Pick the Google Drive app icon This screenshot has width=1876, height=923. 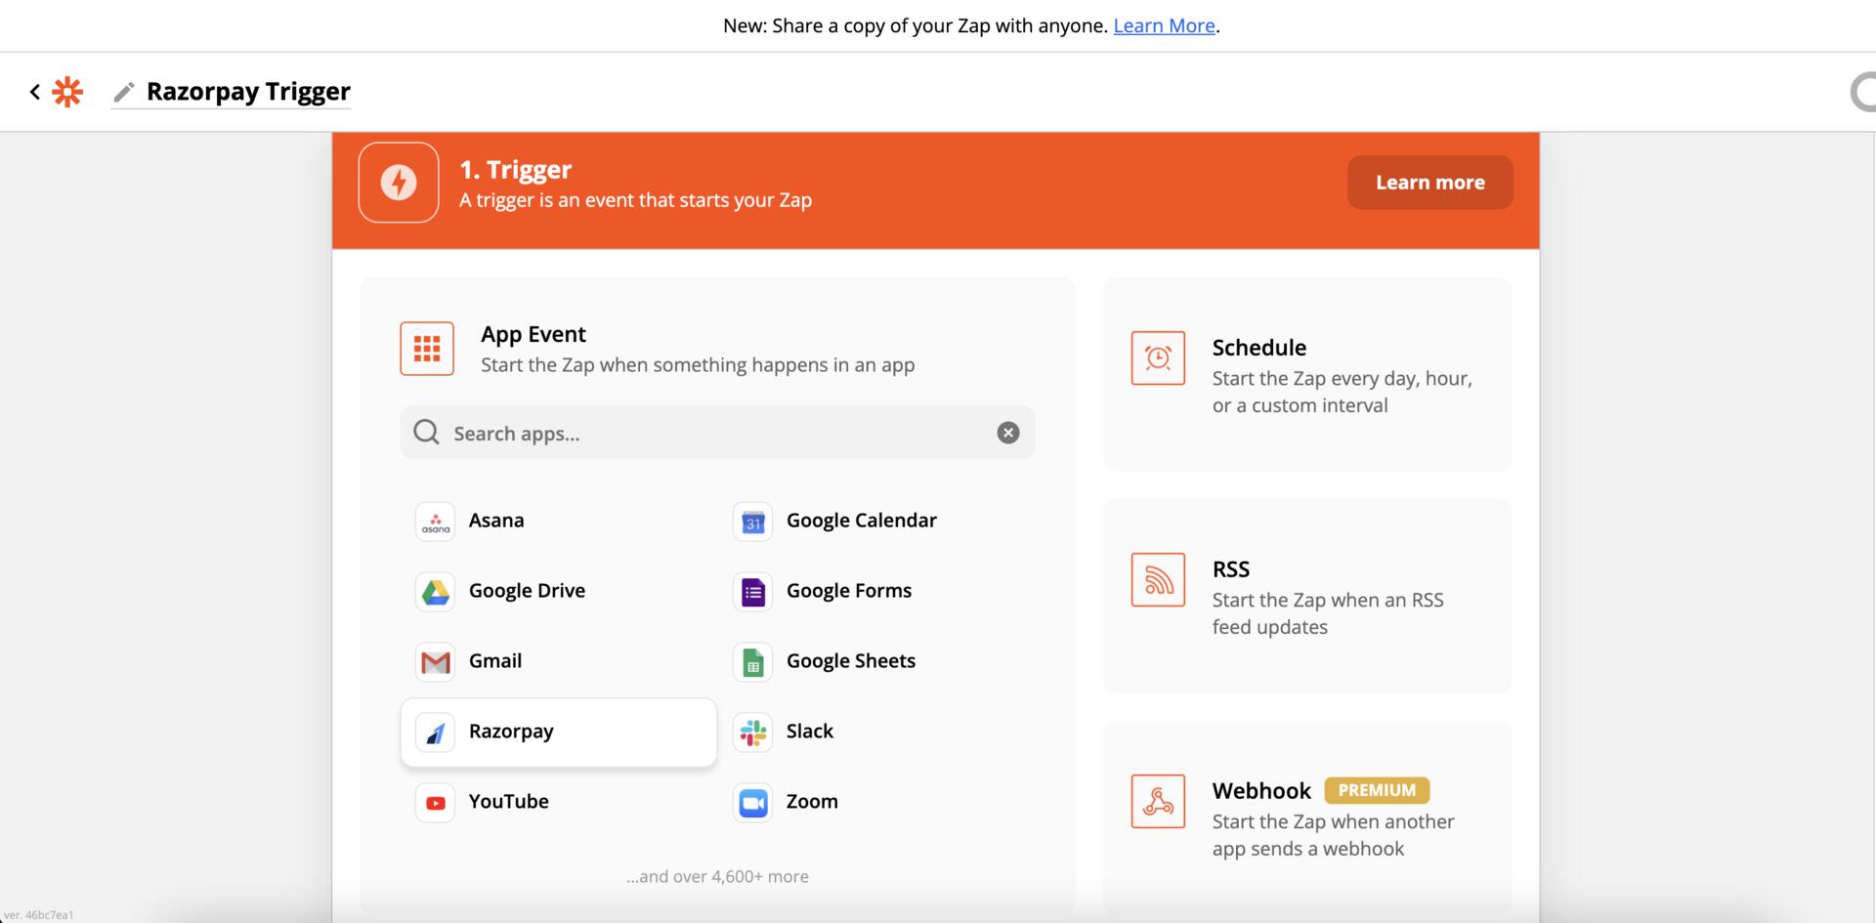coord(435,592)
